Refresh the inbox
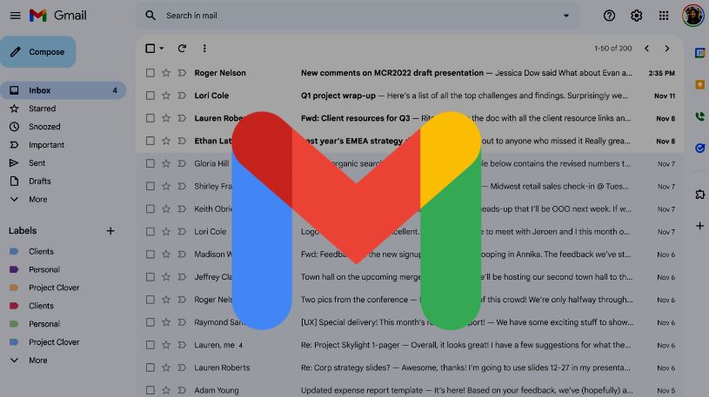This screenshot has height=397, width=709. [x=182, y=49]
